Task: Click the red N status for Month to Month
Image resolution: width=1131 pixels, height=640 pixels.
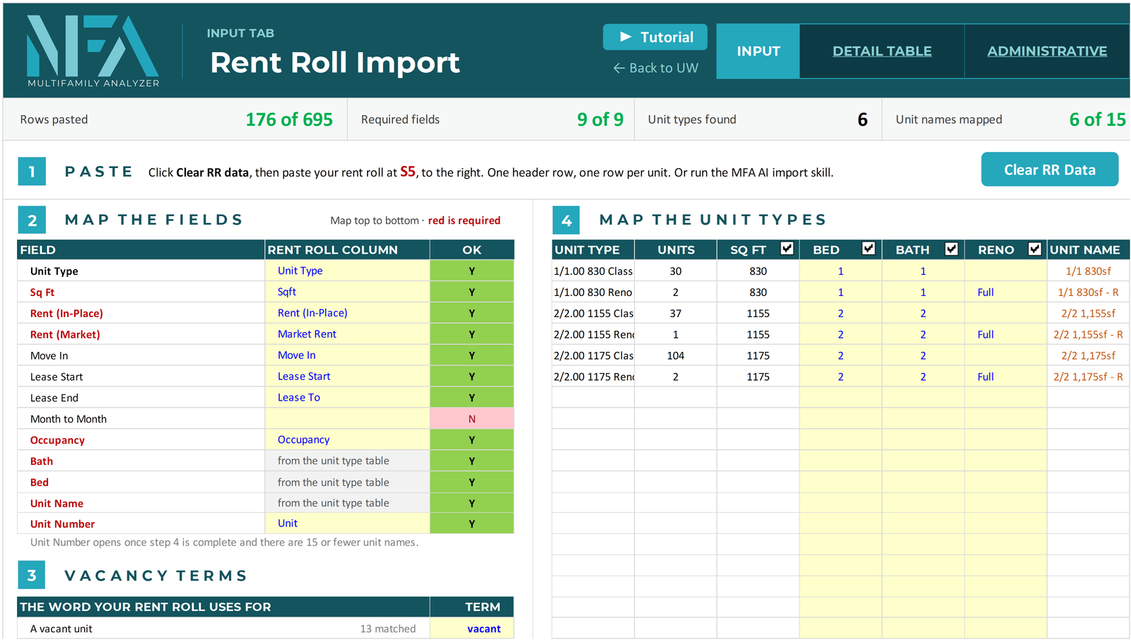Action: tap(471, 419)
